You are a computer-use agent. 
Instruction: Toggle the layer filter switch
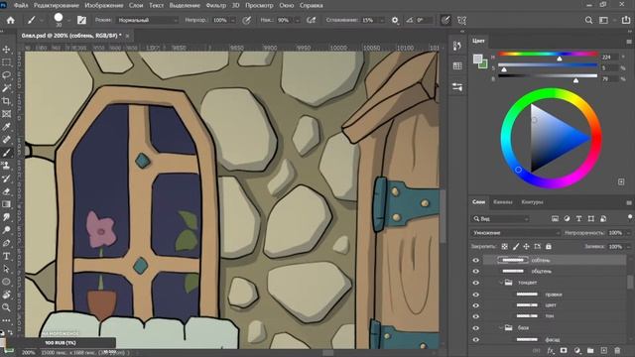pyautogui.click(x=630, y=218)
